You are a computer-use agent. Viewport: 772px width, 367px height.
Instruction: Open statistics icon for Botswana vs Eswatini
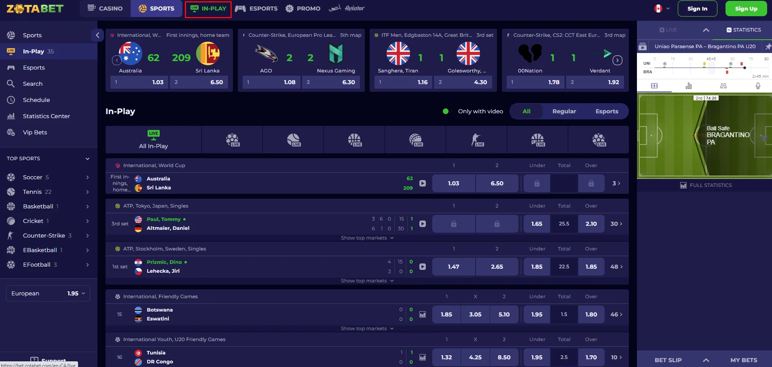pos(423,314)
